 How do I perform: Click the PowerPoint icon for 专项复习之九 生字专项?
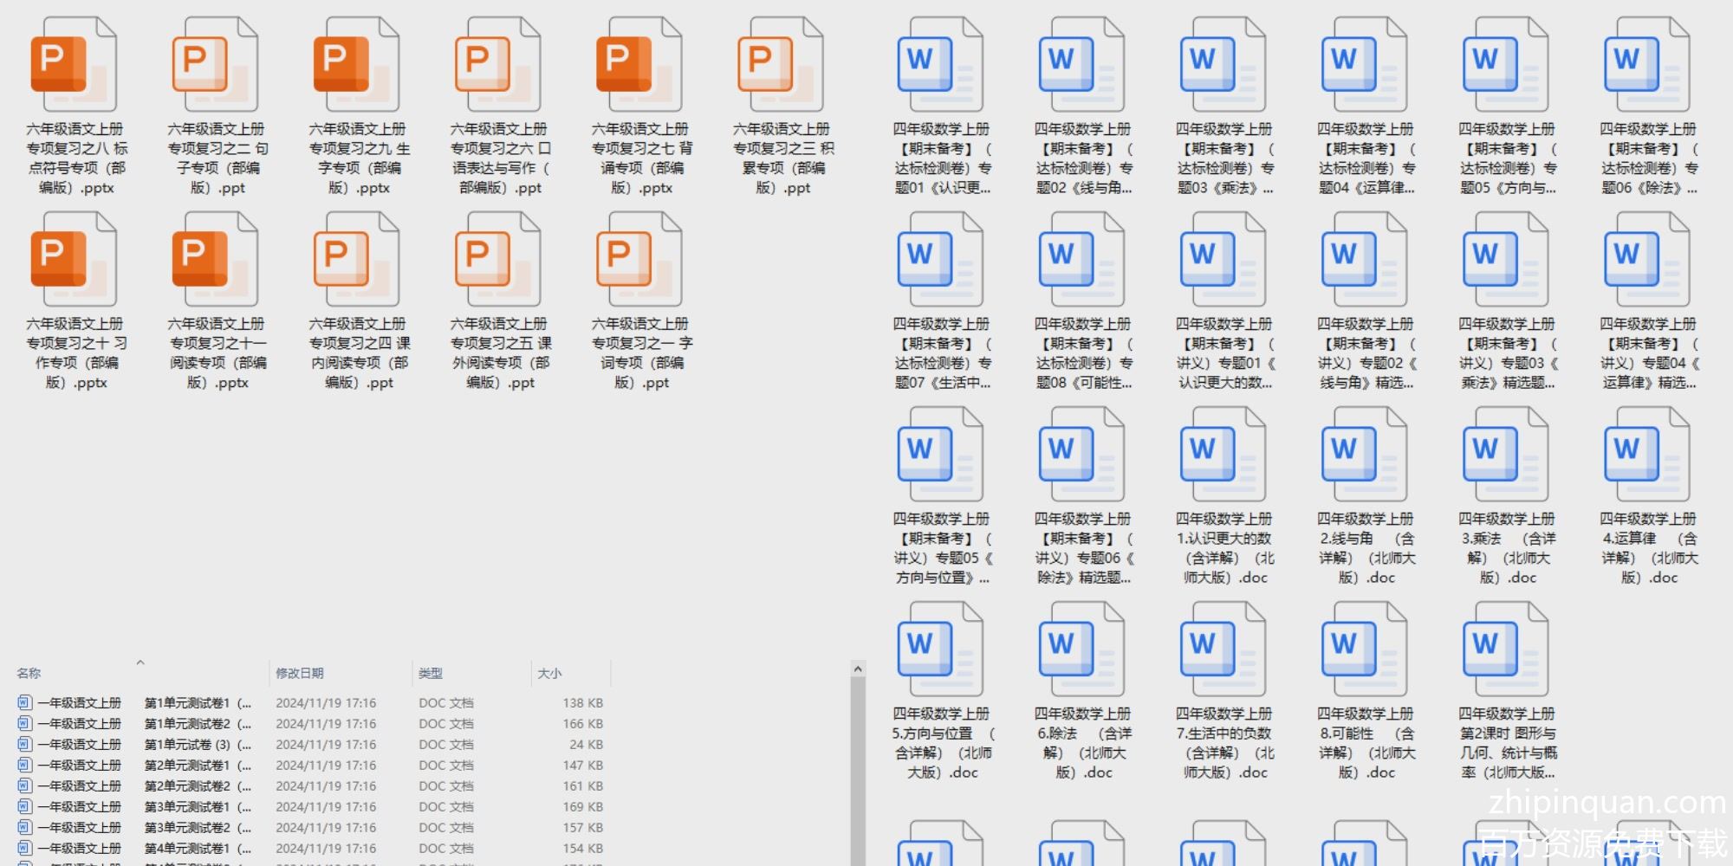pos(356,65)
